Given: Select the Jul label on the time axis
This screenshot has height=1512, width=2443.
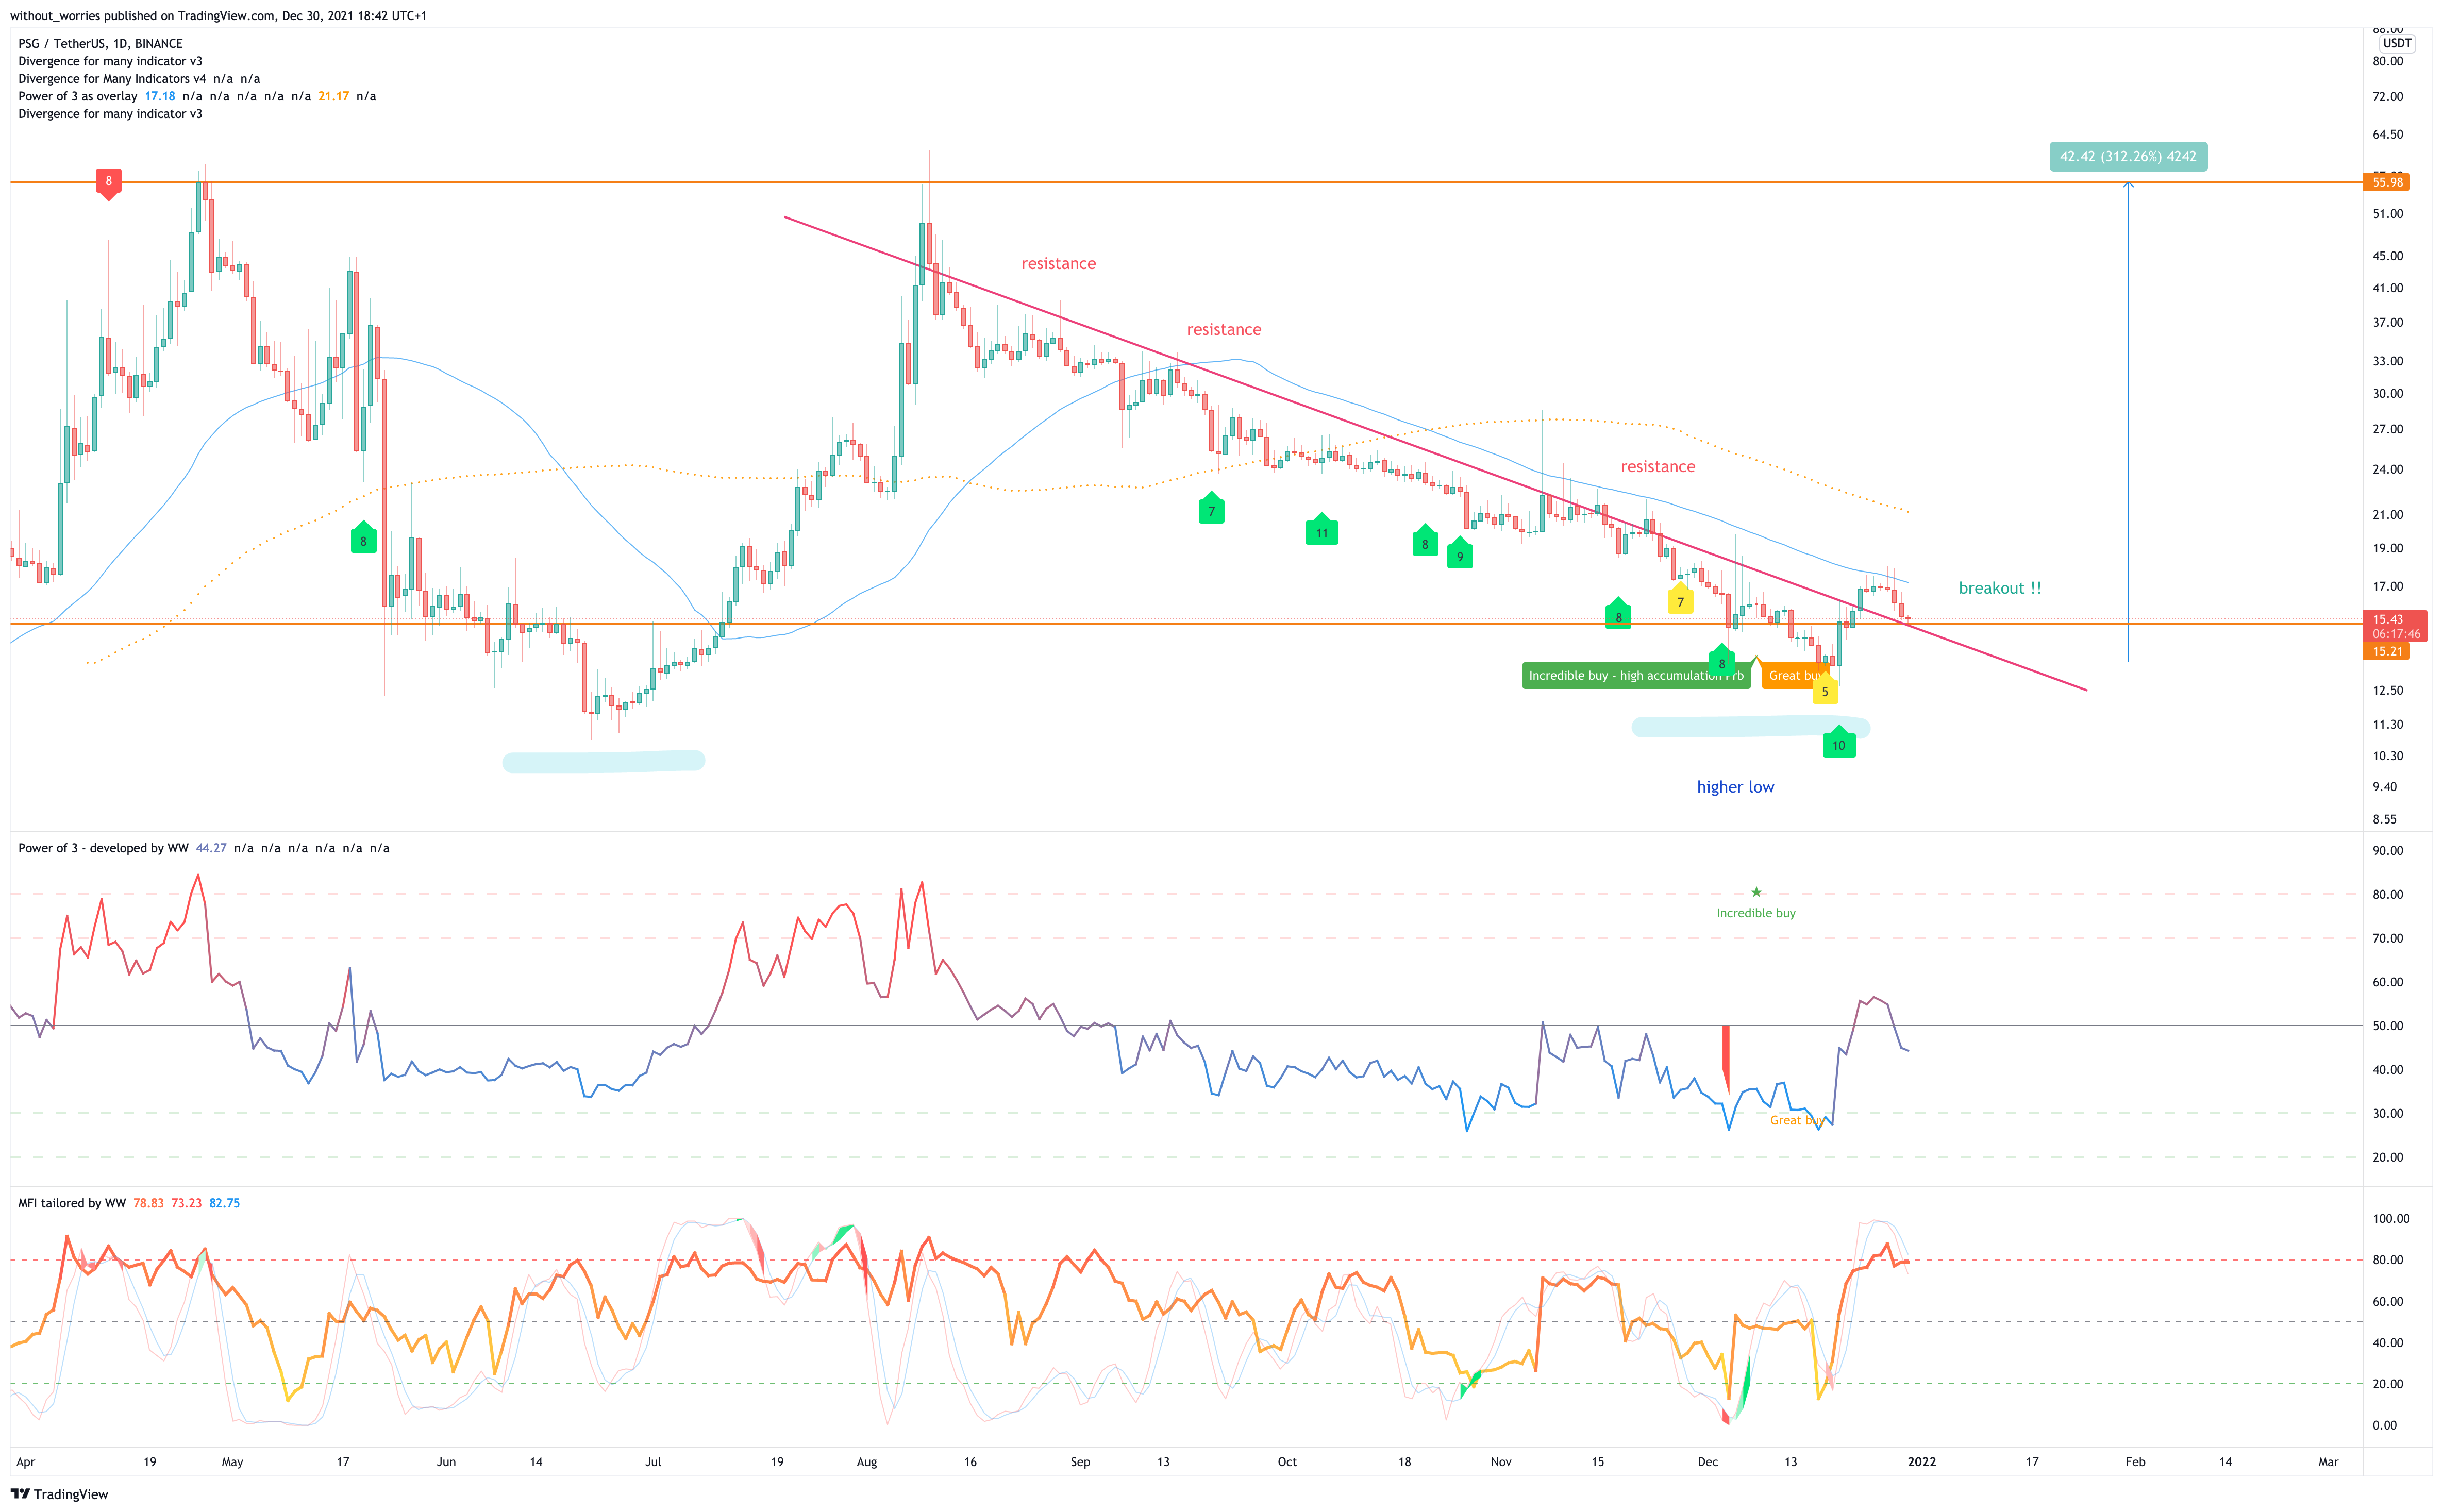Looking at the screenshot, I should pyautogui.click(x=653, y=1462).
